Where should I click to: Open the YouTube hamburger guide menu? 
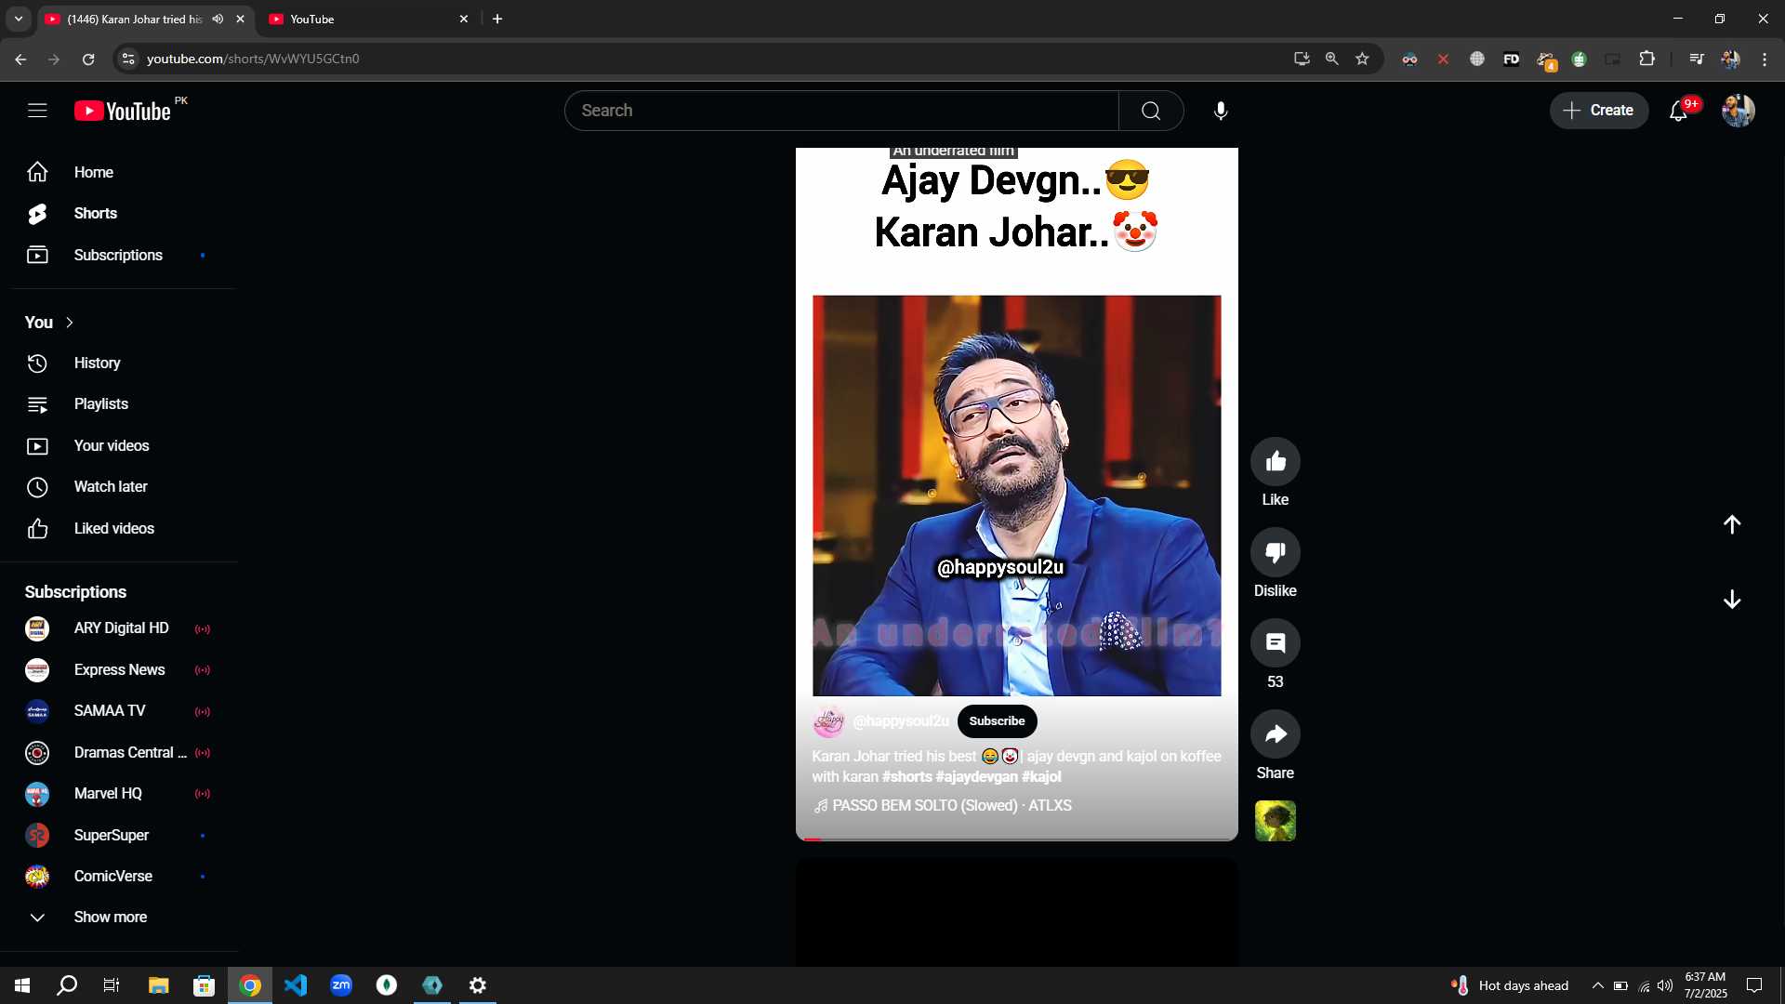(x=37, y=111)
